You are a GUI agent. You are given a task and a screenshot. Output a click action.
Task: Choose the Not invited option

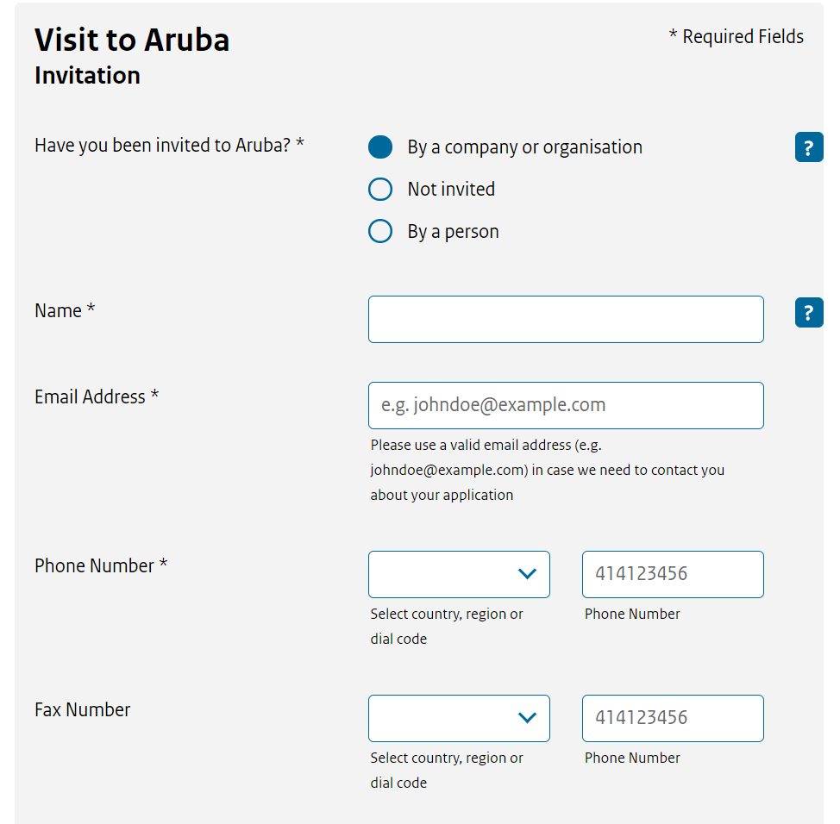380,189
